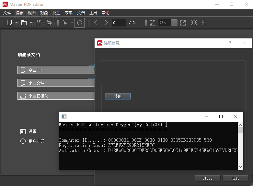Viewport: 253px width, 186px height.
Task: Select the Hand pan tool
Action: pos(80,23)
